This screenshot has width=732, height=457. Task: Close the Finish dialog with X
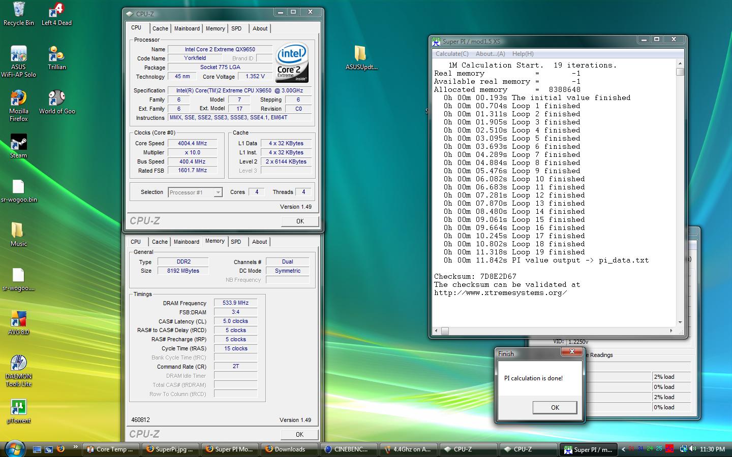click(571, 351)
